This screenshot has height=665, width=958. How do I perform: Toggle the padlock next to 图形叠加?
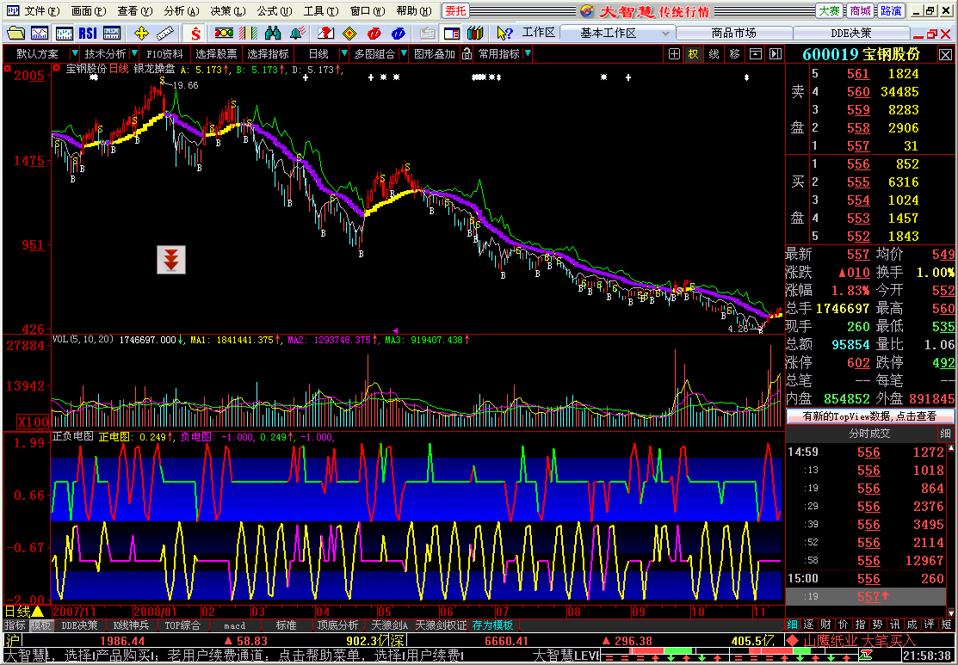click(467, 53)
